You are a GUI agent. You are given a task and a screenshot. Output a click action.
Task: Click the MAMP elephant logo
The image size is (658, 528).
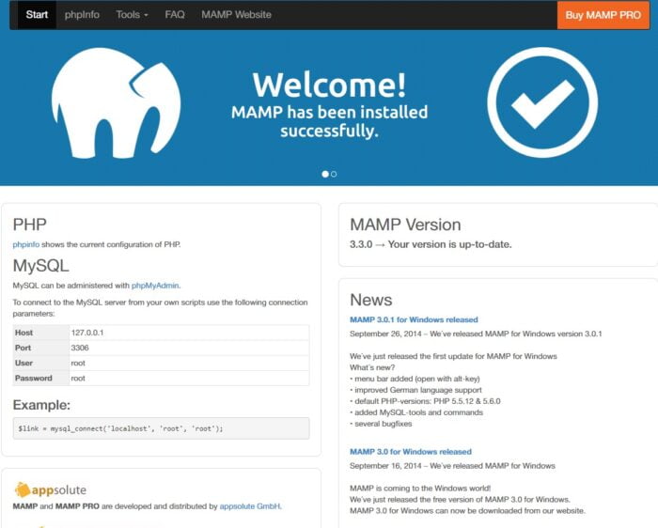click(x=116, y=103)
